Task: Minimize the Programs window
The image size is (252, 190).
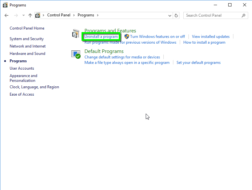Action: [215, 5]
